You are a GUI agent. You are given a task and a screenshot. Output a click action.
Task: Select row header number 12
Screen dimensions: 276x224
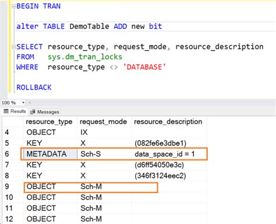pos(13,219)
